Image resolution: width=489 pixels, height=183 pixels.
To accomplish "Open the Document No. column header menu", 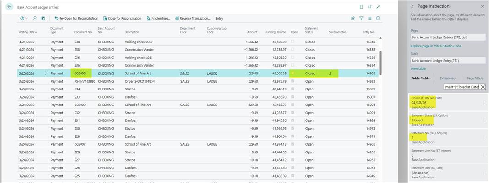I will pyautogui.click(x=83, y=32).
